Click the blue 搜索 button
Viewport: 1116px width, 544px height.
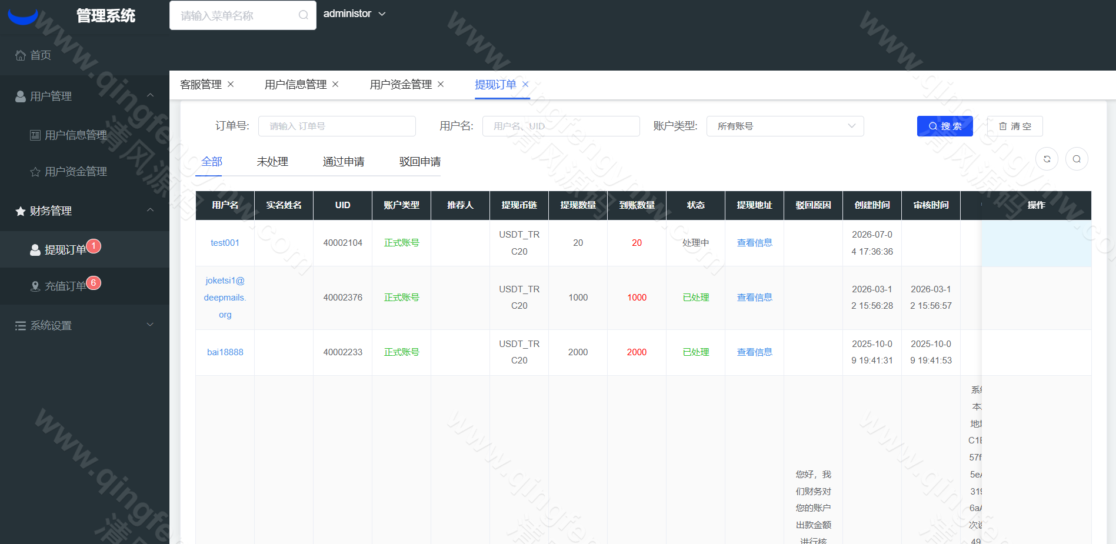(x=945, y=126)
